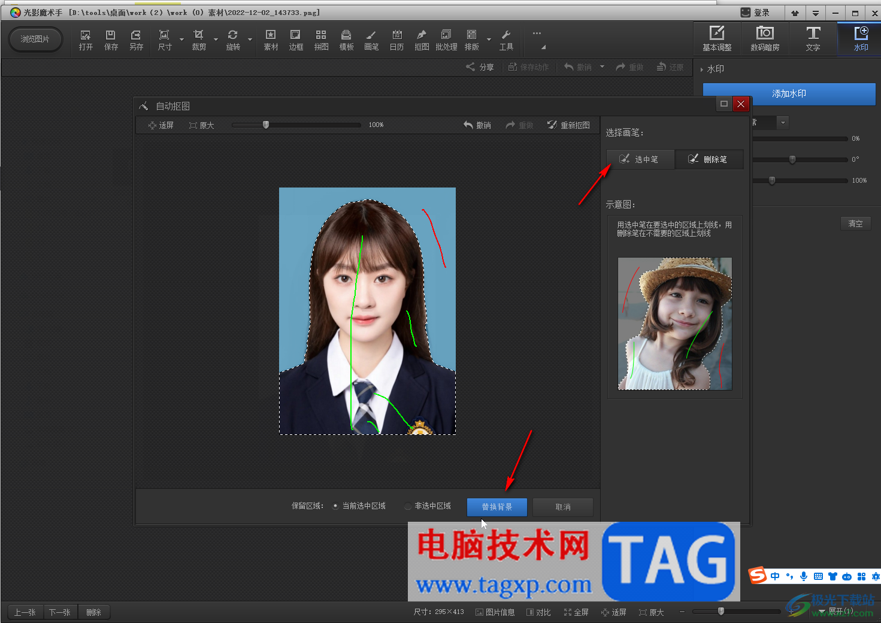The height and width of the screenshot is (623, 881).
Task: Click the 打开 (Open) toolbar icon
Action: (86, 40)
